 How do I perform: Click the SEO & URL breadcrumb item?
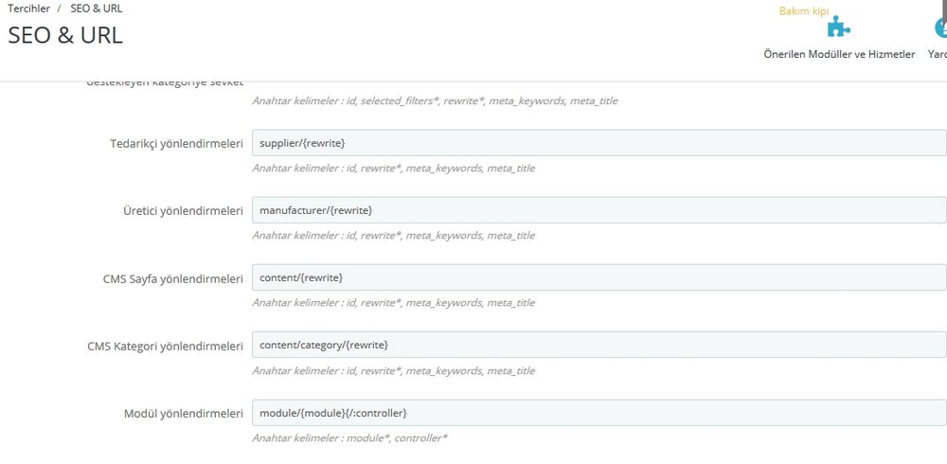click(x=96, y=9)
